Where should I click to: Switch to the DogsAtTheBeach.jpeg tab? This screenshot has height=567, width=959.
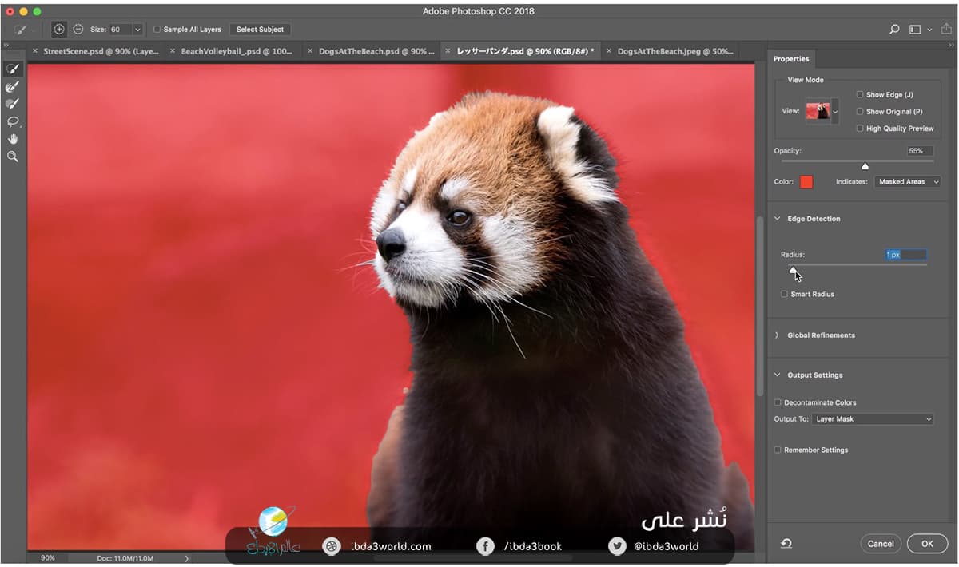pyautogui.click(x=674, y=51)
